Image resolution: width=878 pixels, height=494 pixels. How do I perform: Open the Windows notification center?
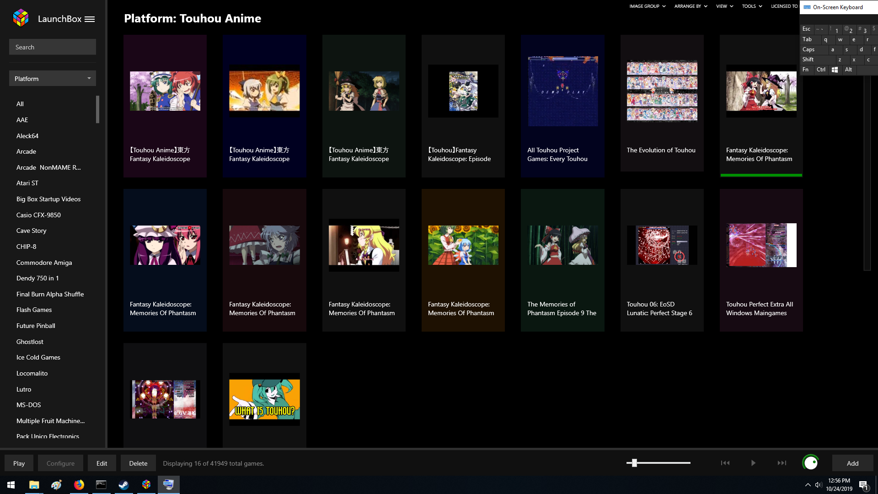(x=863, y=485)
